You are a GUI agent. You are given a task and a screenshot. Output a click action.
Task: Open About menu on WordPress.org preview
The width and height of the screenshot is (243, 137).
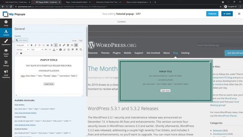click(x=166, y=53)
